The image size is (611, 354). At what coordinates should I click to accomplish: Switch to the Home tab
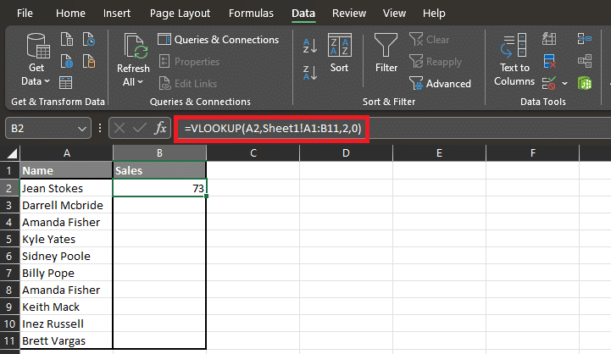point(70,14)
